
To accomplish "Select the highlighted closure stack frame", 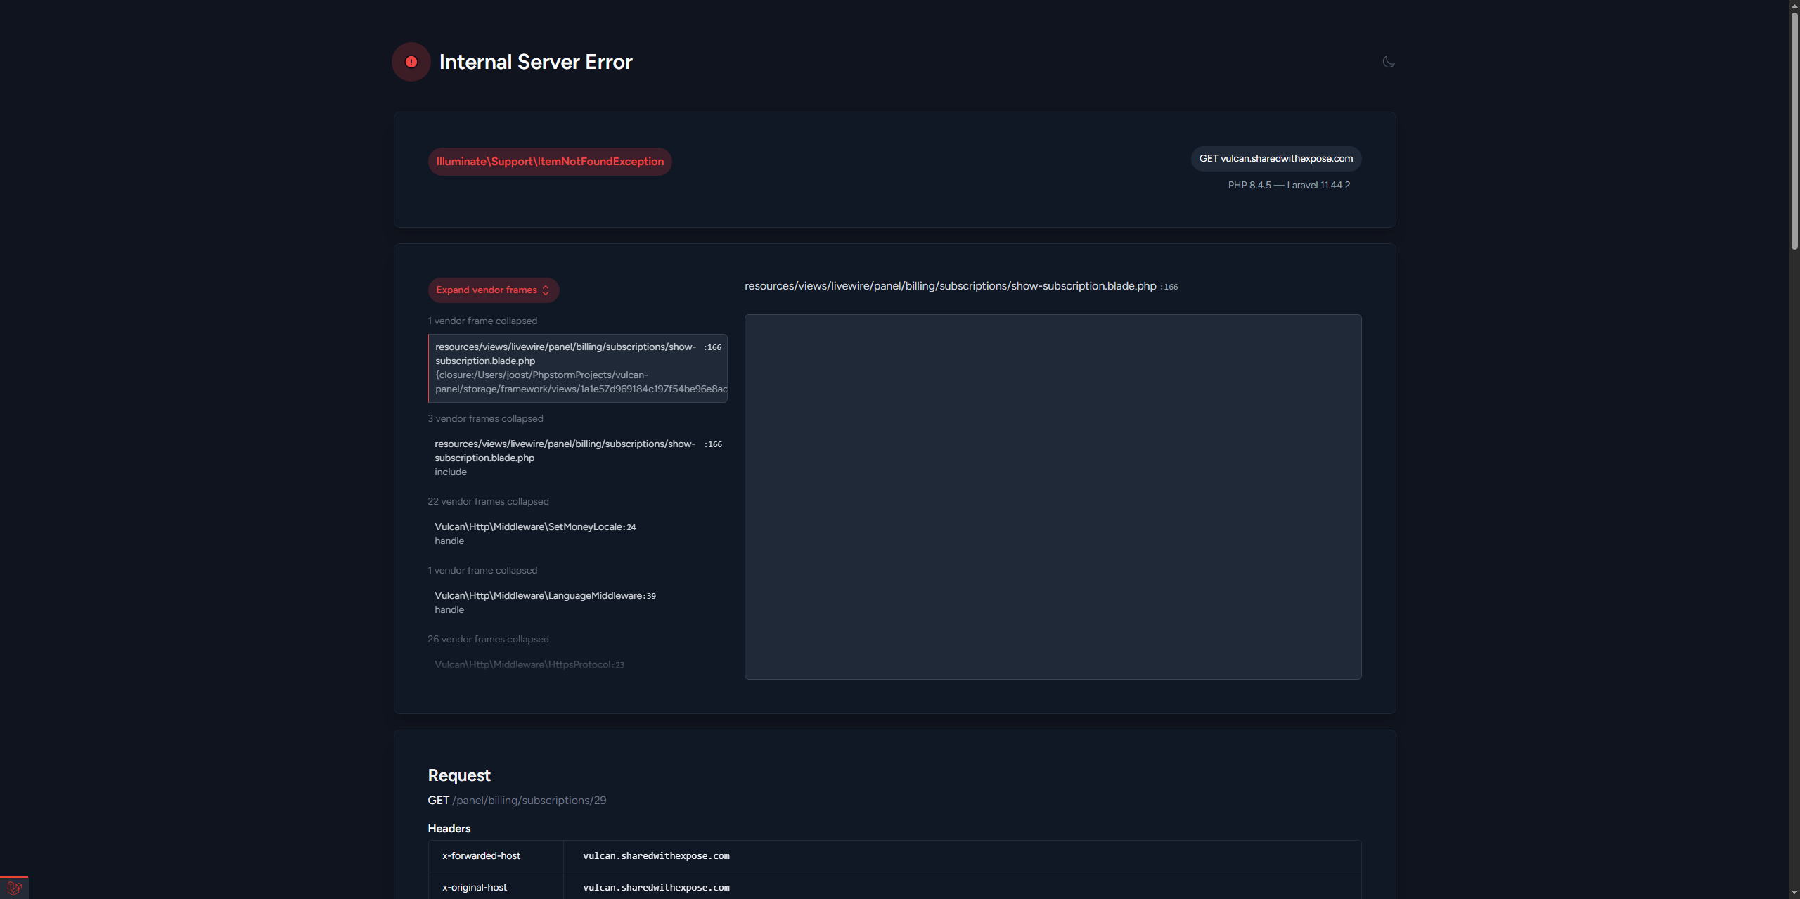I will [x=577, y=368].
